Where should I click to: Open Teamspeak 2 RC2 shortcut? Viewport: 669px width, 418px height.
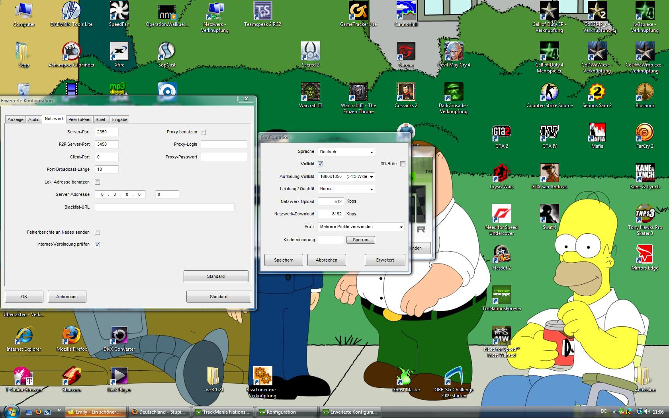(262, 14)
